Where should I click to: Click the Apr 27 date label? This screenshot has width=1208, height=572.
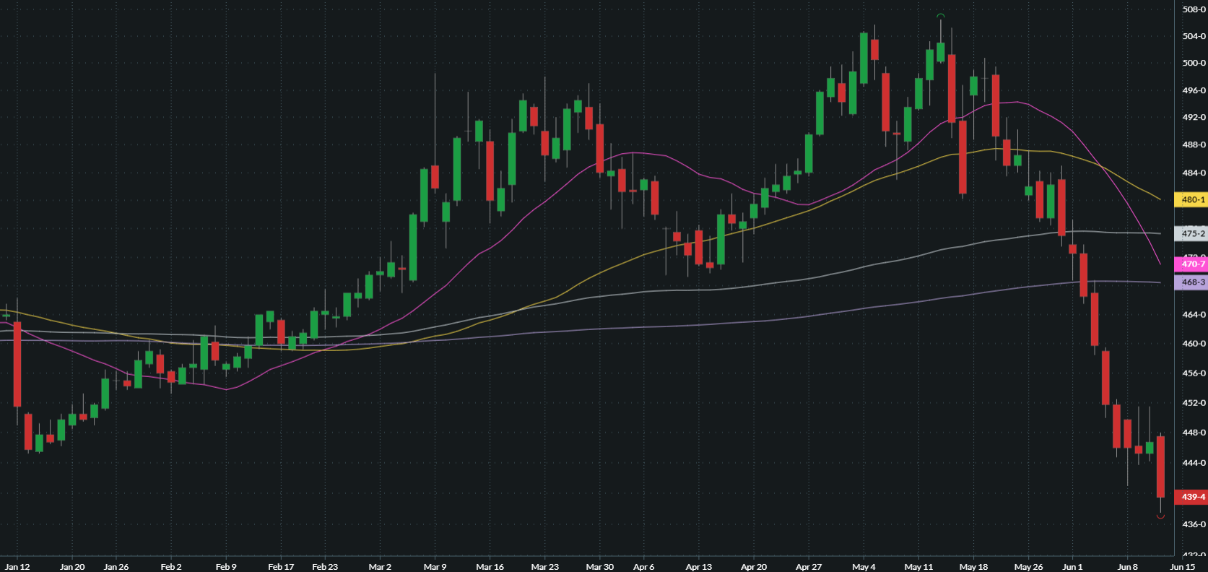click(808, 567)
